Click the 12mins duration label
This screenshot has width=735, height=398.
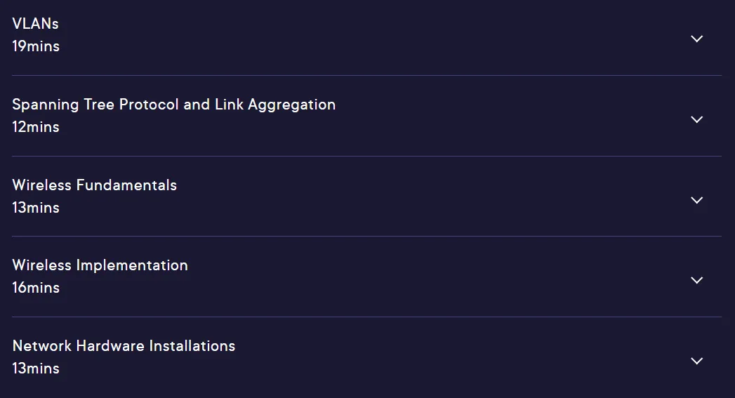point(36,126)
